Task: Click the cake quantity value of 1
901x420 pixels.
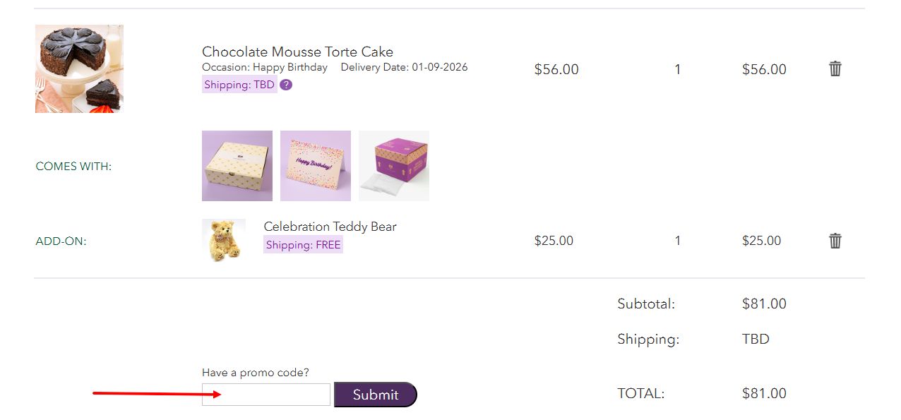Action: pyautogui.click(x=677, y=69)
